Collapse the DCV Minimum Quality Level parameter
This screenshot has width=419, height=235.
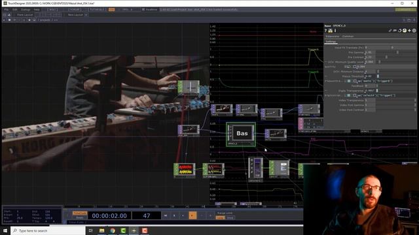click(326, 62)
